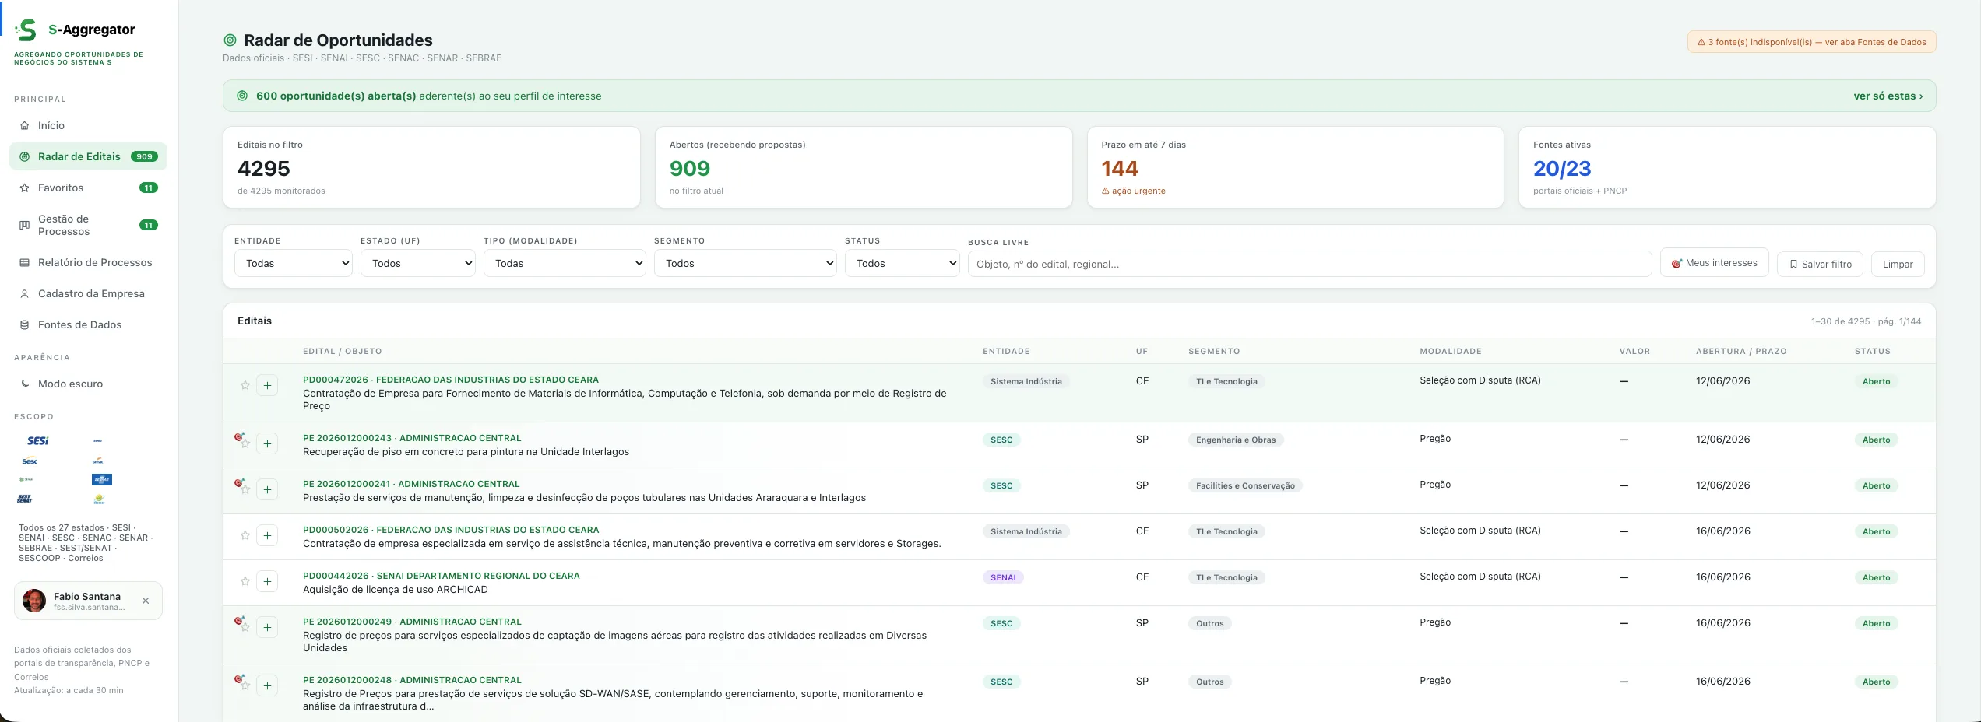Click the 'Abertura / Prazo' column header

tap(1741, 351)
